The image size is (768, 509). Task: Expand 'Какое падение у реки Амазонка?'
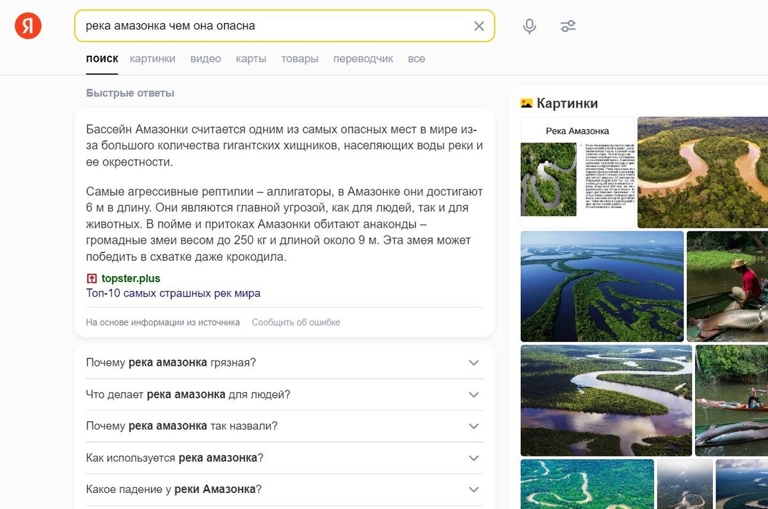(474, 489)
